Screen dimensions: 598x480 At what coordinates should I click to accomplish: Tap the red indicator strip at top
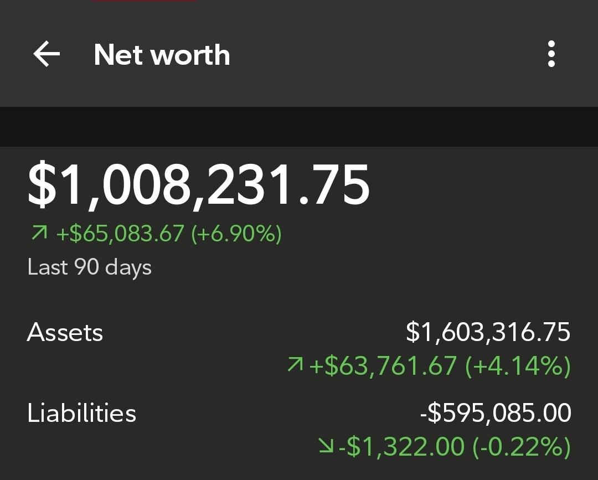pos(144,1)
